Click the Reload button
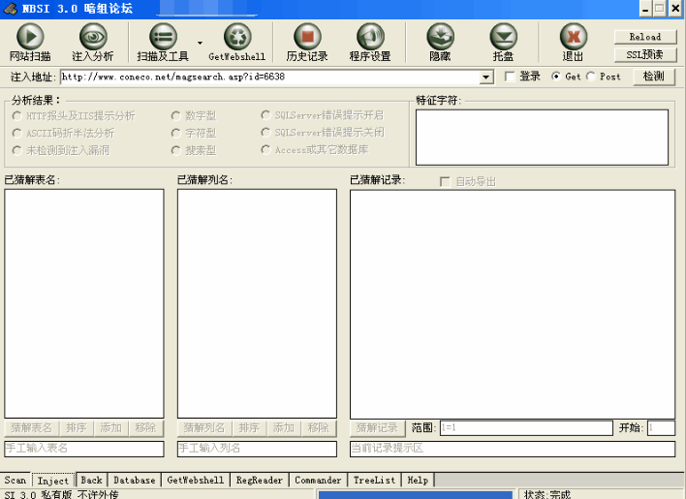Image resolution: width=686 pixels, height=499 pixels. [645, 37]
